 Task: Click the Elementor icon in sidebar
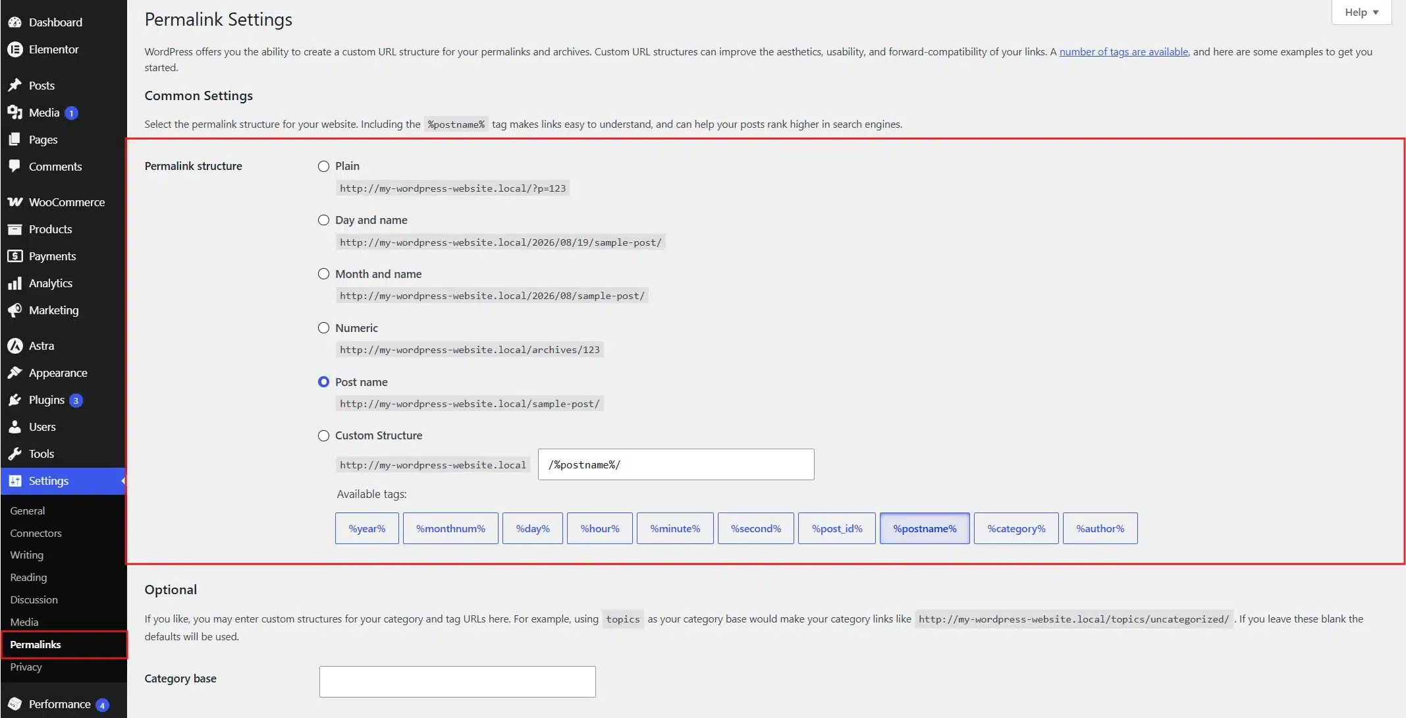(14, 49)
